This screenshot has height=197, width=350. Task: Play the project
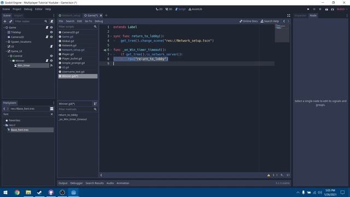(x=308, y=9)
